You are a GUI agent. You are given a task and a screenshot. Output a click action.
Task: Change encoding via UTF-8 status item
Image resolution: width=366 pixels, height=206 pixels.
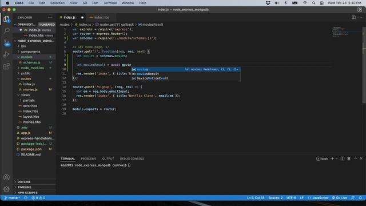click(291, 198)
